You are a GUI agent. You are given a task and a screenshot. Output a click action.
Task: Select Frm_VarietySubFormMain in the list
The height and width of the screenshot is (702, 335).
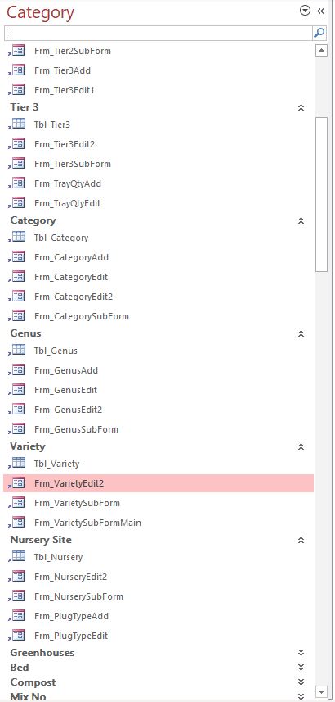tap(159, 523)
